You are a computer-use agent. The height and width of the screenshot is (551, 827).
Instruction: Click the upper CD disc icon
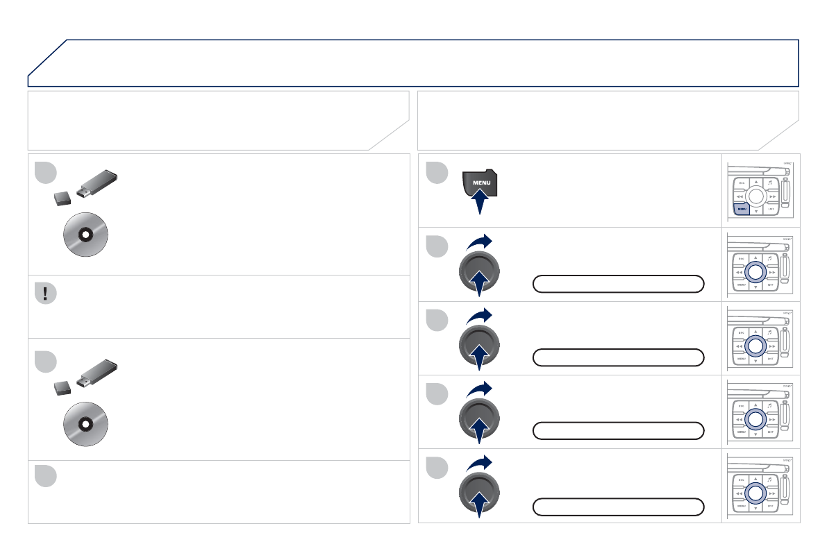pyautogui.click(x=84, y=235)
